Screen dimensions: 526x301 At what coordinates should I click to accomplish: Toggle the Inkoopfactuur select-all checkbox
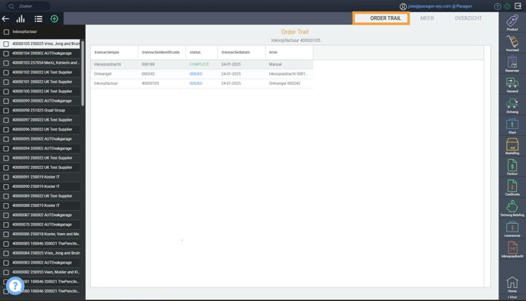[6, 32]
